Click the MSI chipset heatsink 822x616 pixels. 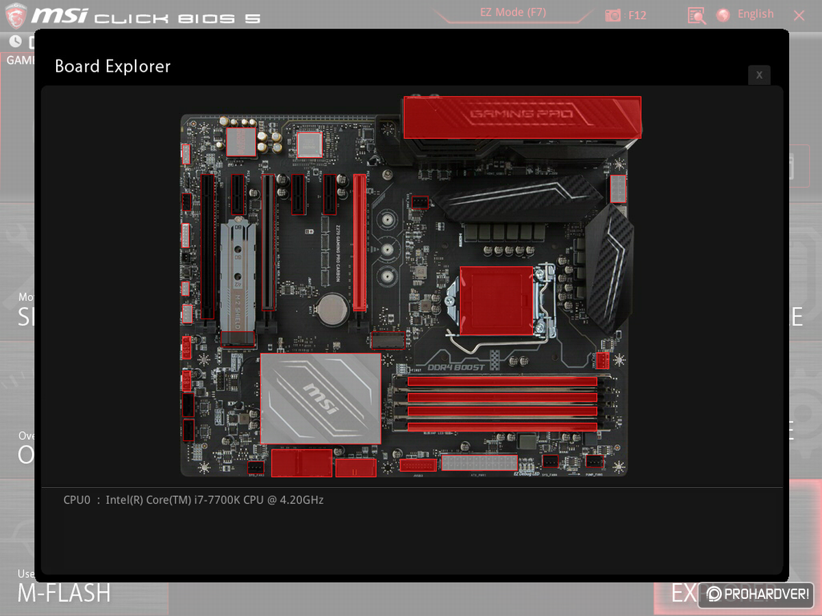(321, 398)
